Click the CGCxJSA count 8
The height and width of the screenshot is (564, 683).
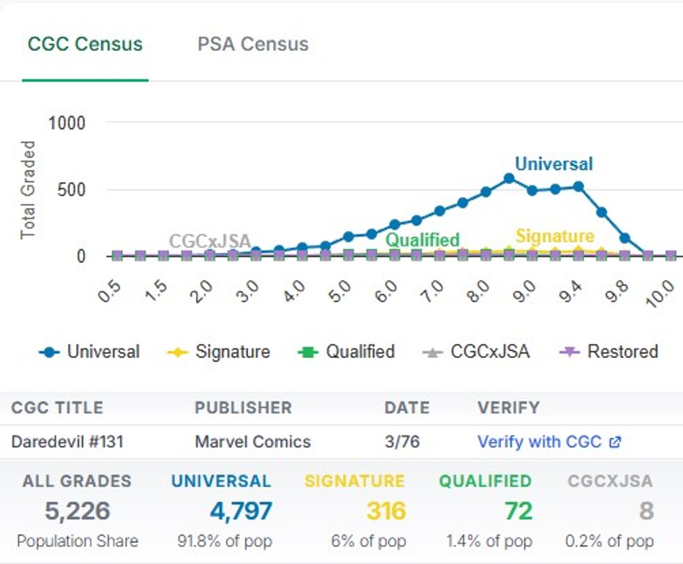click(646, 511)
